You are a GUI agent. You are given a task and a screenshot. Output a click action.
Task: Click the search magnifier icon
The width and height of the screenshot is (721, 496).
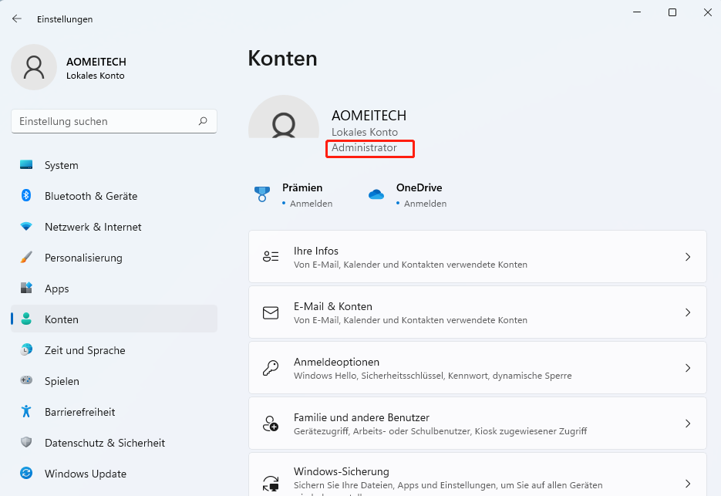(203, 121)
